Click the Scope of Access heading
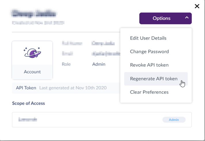The height and width of the screenshot is (141, 205). coord(28,103)
